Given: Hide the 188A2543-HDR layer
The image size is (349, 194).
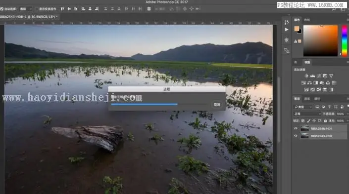Looking at the screenshot, I should pos(296,136).
